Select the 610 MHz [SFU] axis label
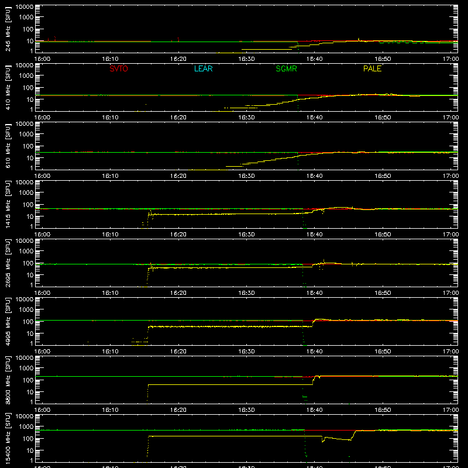Screen dimensions: 468x468 point(8,146)
